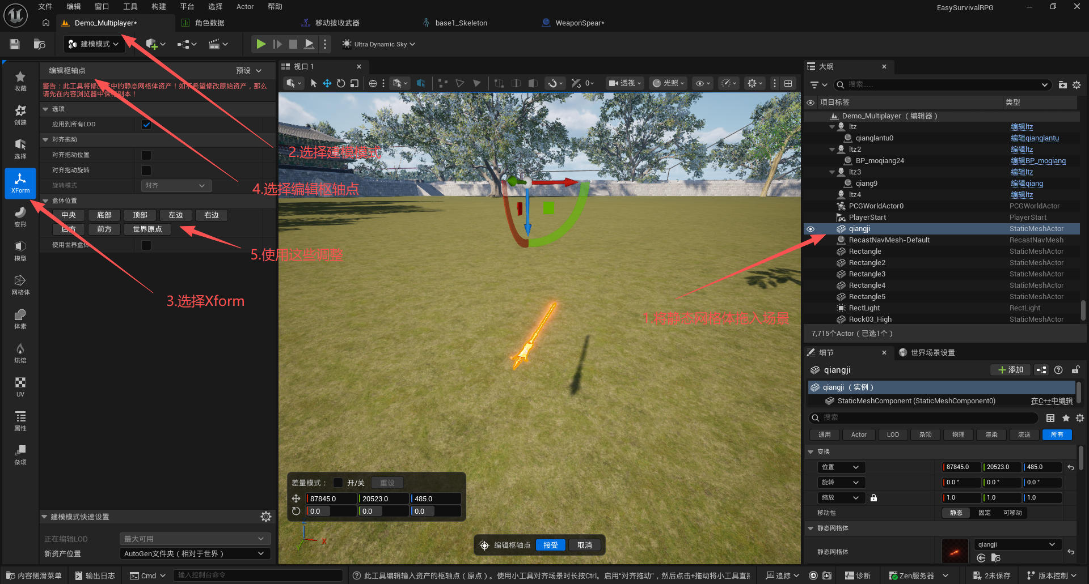Screen dimensions: 1089x584
Task: Open the blueprint/add script icon in details
Action: click(x=1041, y=370)
